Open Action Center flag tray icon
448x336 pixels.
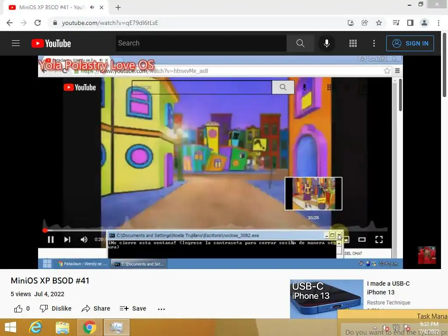click(x=407, y=328)
